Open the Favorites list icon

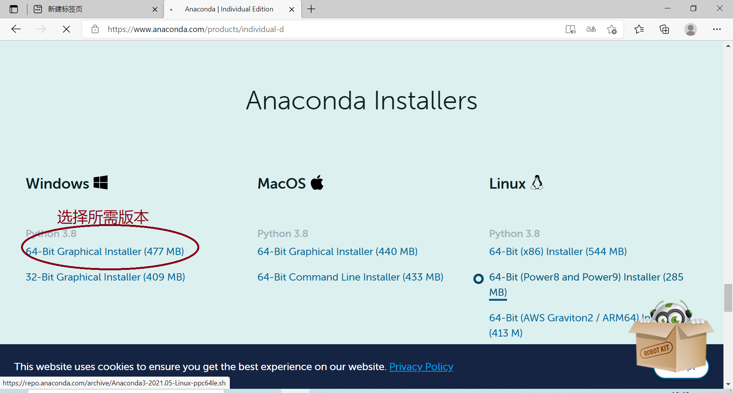pyautogui.click(x=639, y=29)
